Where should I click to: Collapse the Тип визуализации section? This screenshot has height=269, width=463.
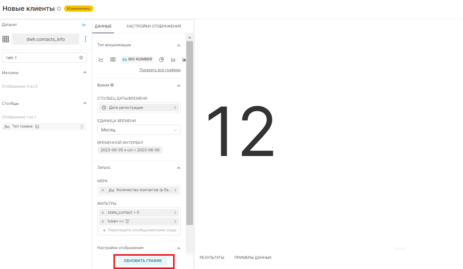179,45
